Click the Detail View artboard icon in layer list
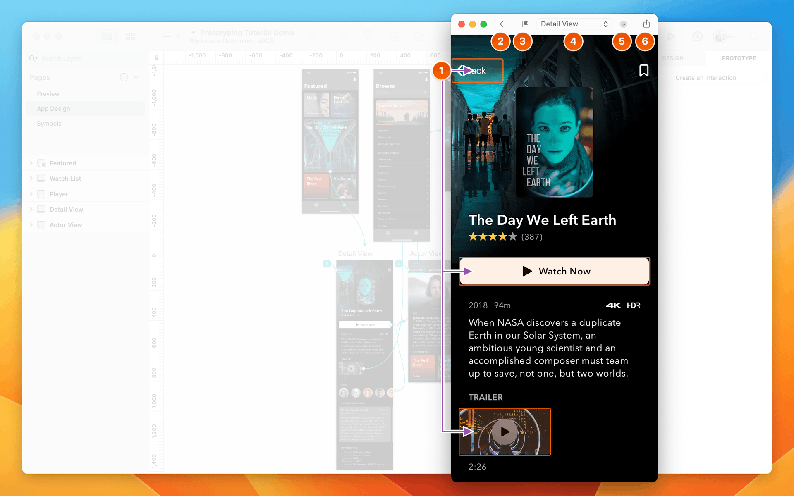The image size is (794, 496). (x=41, y=210)
